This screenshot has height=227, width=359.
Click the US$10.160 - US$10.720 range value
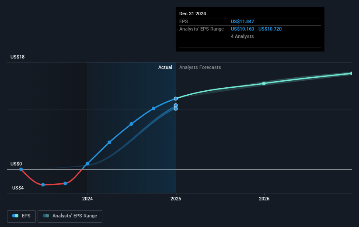pos(256,29)
